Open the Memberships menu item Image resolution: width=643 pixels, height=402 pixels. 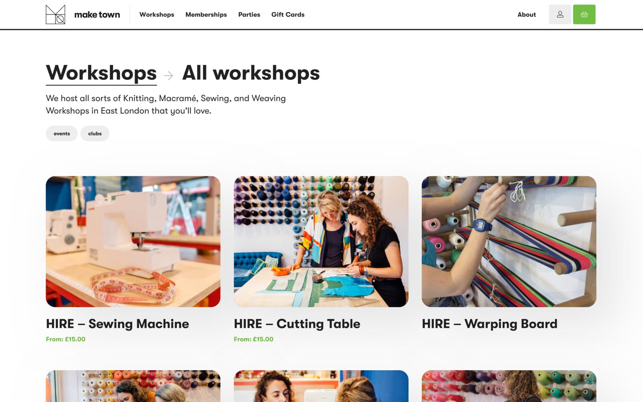coord(206,14)
